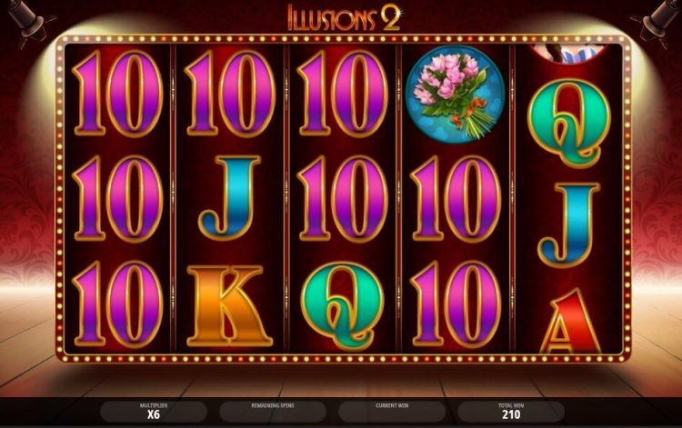The width and height of the screenshot is (682, 428).
Task: Select the bottom 10 symbol on reel four
Action: point(456,304)
